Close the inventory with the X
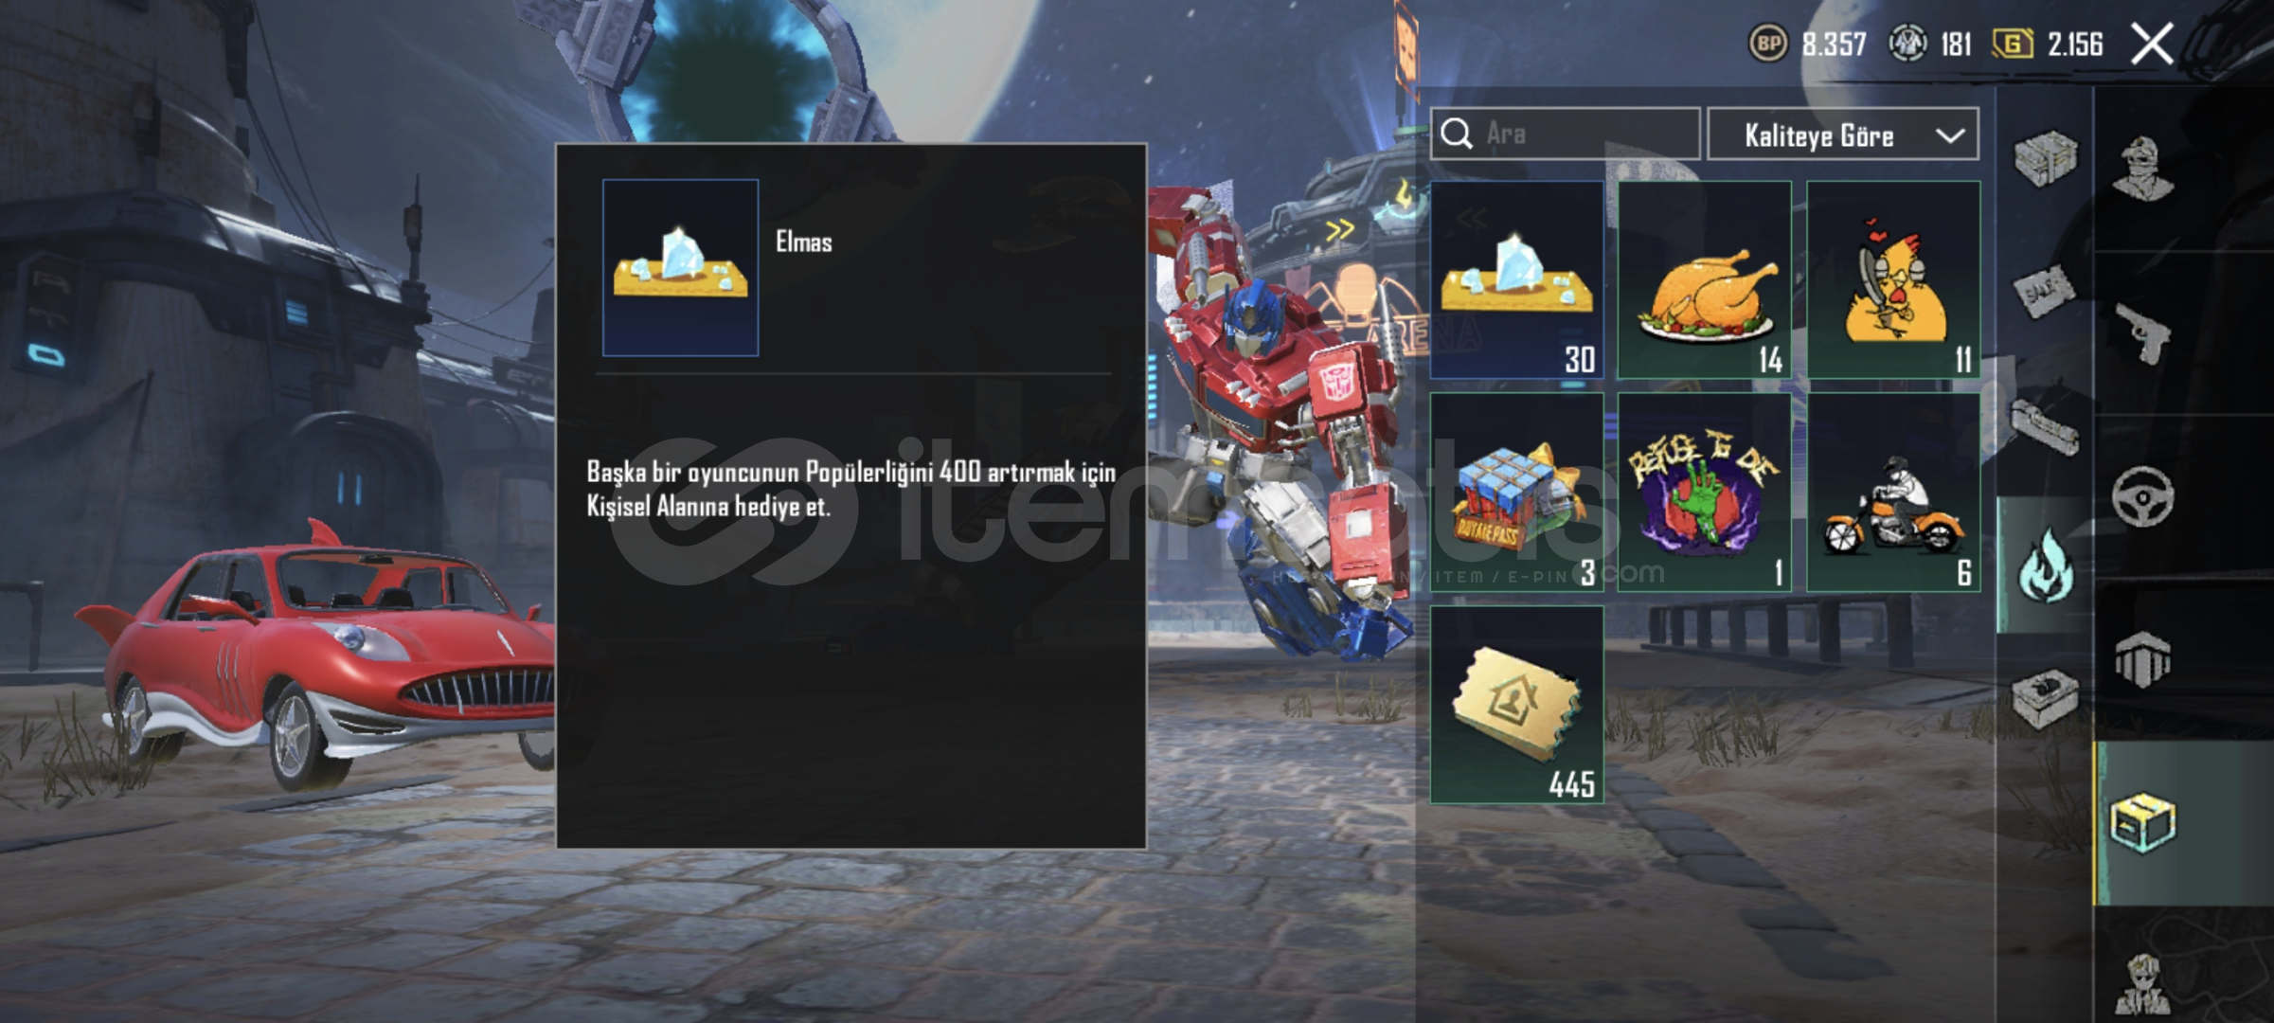The image size is (2274, 1023). pyautogui.click(x=2152, y=44)
